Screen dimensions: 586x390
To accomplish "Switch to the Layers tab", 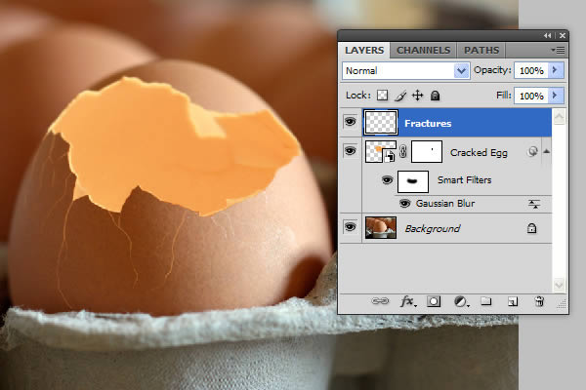I will coord(364,50).
